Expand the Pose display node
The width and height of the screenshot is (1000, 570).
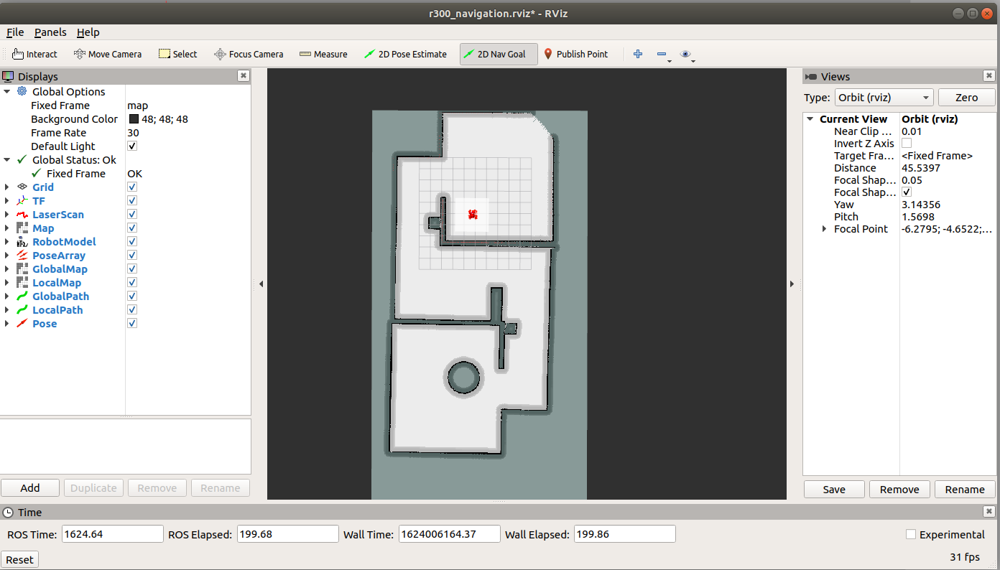pos(7,324)
